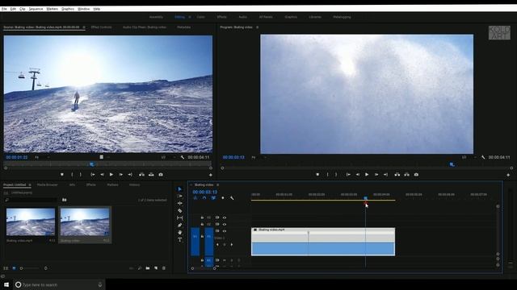Viewport: 517px width, 290px height.
Task: Open the Markers menu
Action: click(52, 9)
